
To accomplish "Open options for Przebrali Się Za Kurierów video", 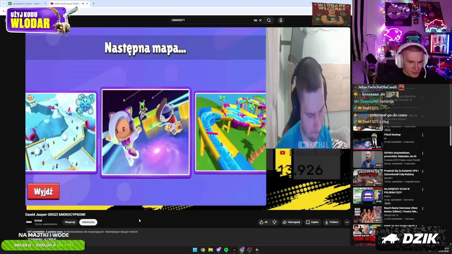I will click(423, 171).
